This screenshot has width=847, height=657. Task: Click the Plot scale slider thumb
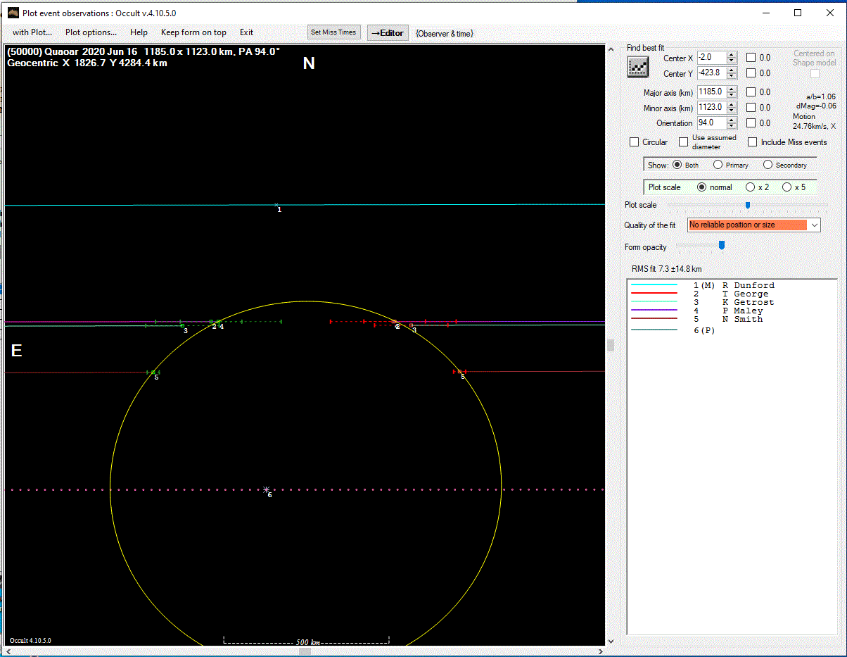pyautogui.click(x=748, y=206)
